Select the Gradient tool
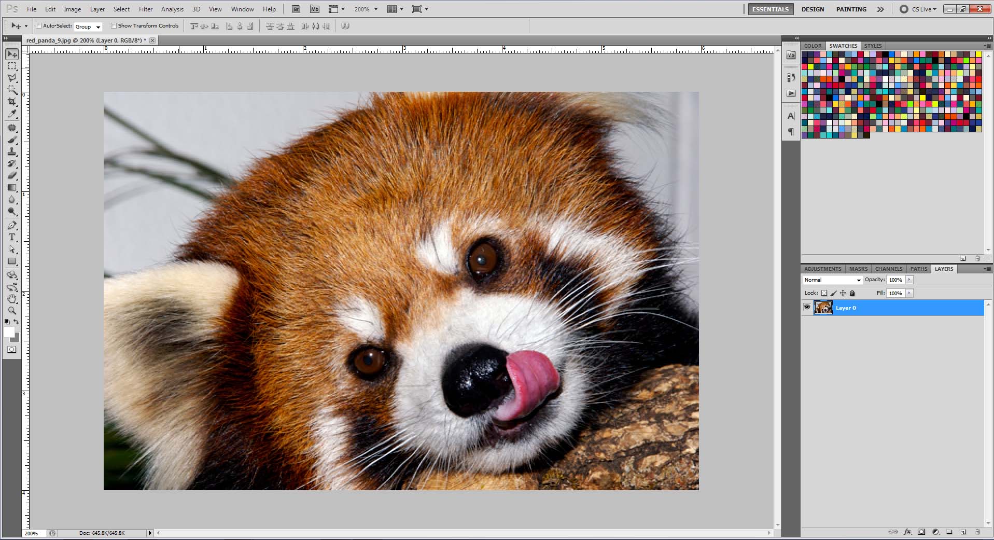Viewport: 994px width, 540px height. click(12, 187)
